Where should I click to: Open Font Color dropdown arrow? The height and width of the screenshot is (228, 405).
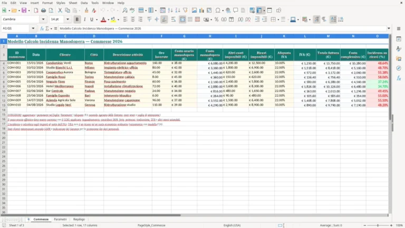point(108,20)
